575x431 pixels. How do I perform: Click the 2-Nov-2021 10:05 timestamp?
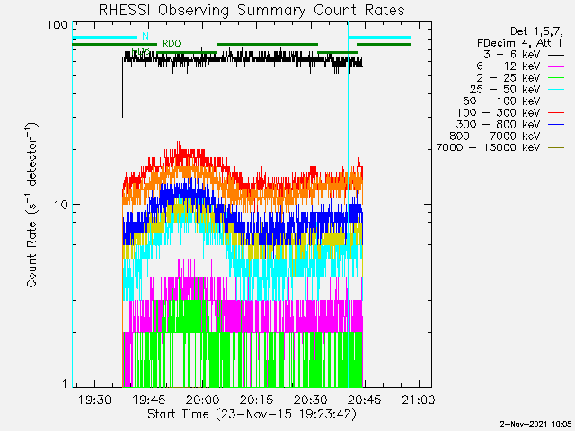[535, 423]
